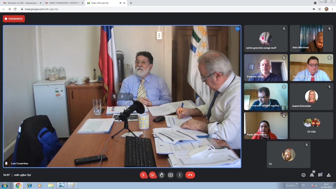
Task: Open a new browser tab
Action: pyautogui.click(x=131, y=3)
